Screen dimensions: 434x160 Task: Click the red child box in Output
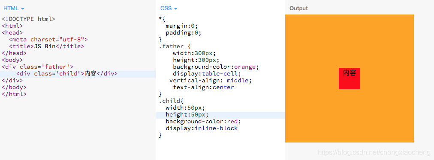point(350,79)
